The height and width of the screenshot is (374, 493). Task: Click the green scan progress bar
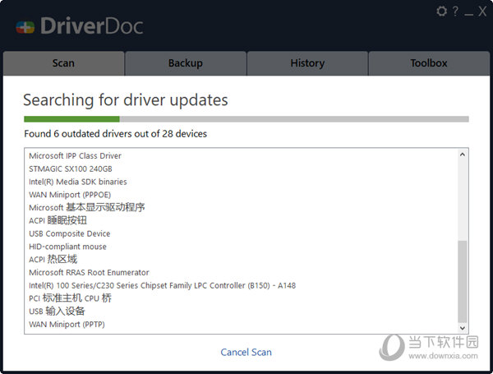coord(71,119)
